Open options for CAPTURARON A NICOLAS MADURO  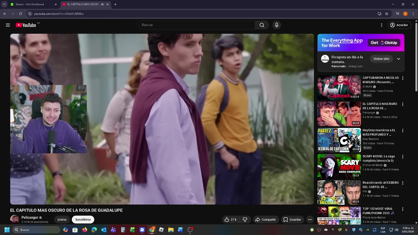coord(403,78)
